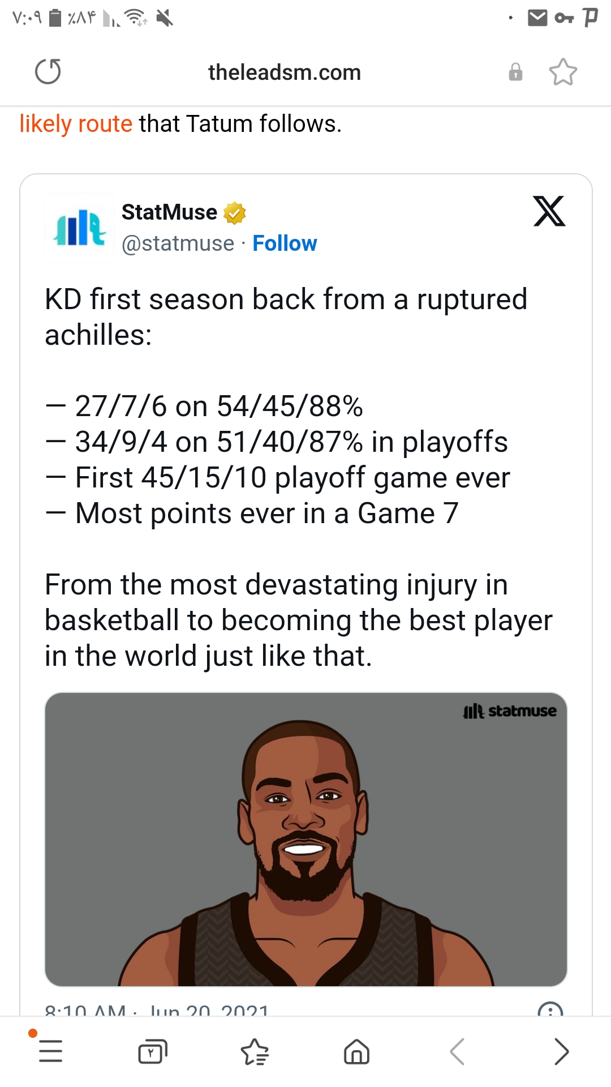
Task: Open the X logo on the embedded tweet
Action: coord(549,211)
